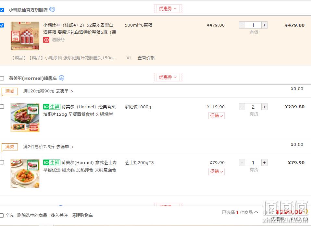This screenshot has height=226, width=311.
Task: Click the ¥239.80 subtotal for 培根片
Action: [295, 107]
